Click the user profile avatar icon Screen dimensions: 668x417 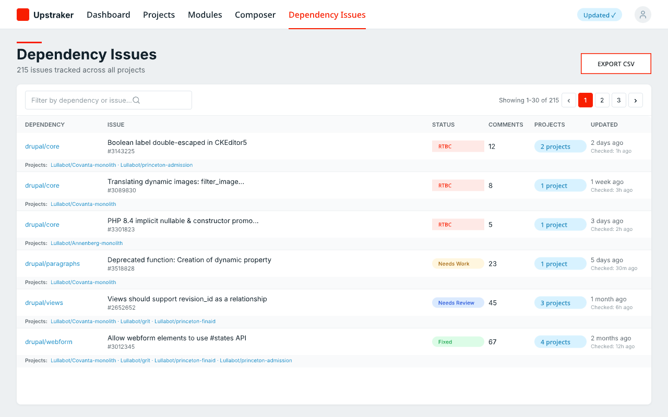point(642,15)
